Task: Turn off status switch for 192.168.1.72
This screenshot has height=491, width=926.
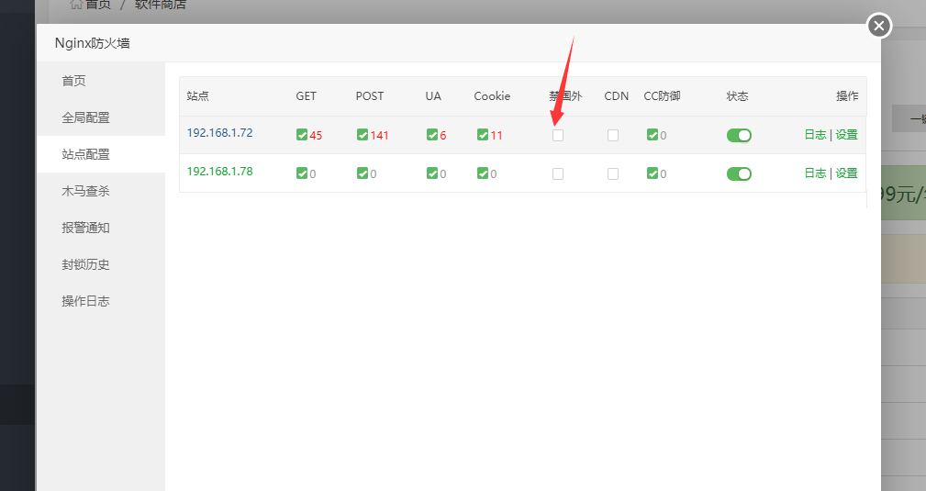Action: click(739, 135)
